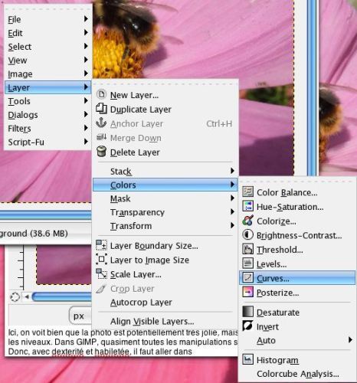Click the Levels icon

tap(247, 263)
